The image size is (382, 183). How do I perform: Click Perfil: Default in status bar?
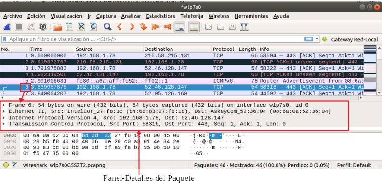[354, 165]
